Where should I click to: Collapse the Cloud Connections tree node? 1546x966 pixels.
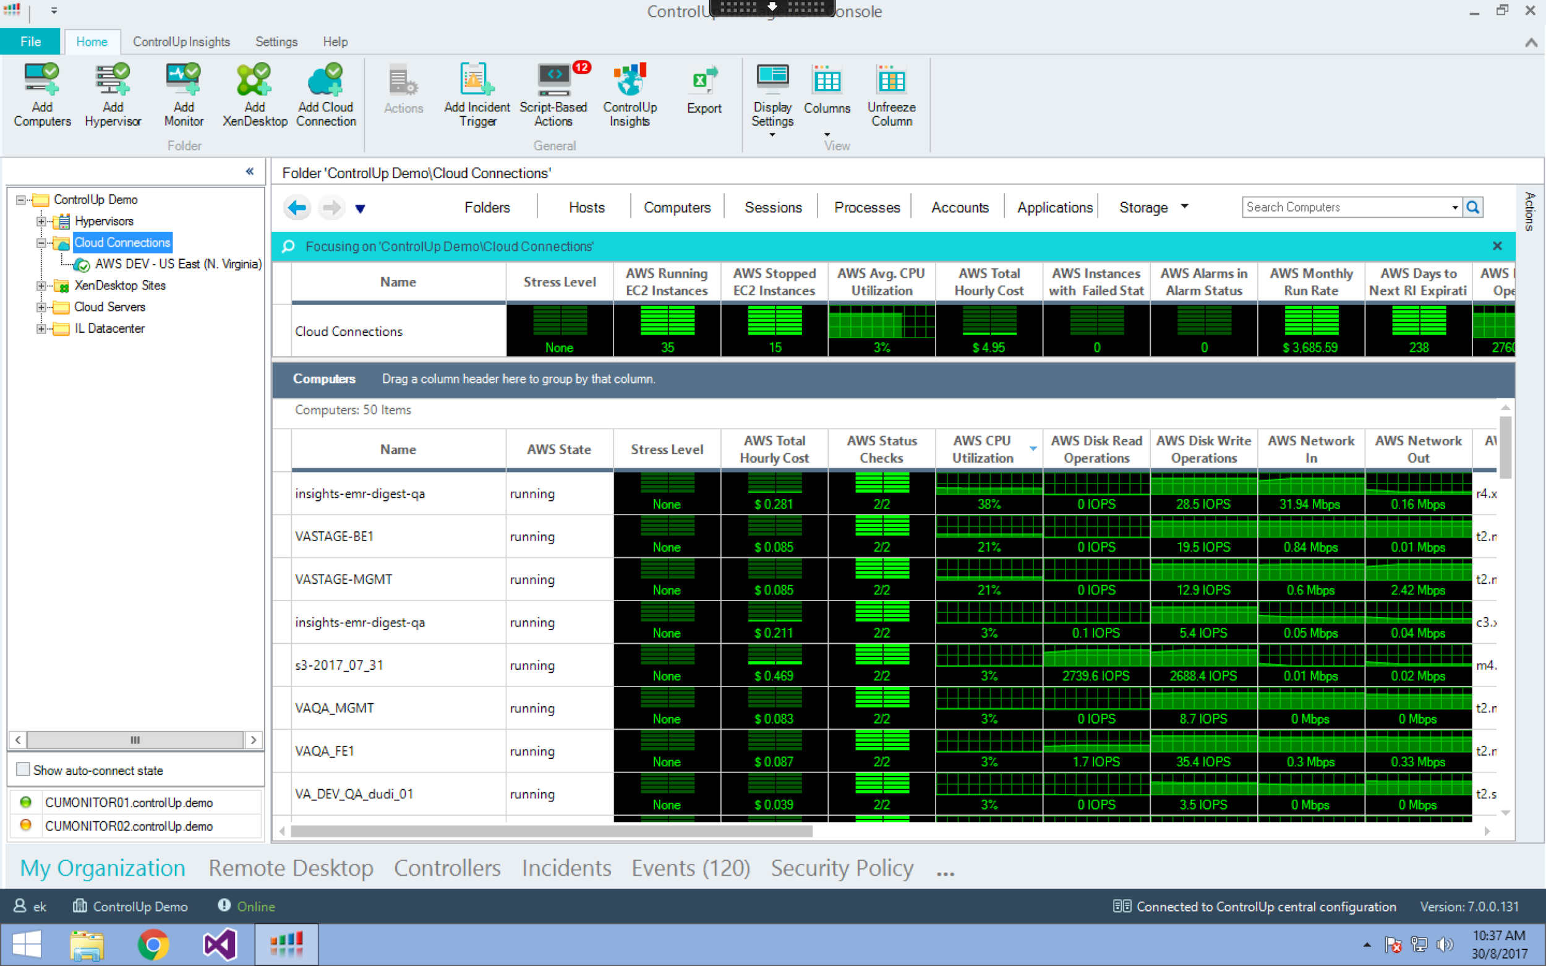point(41,243)
